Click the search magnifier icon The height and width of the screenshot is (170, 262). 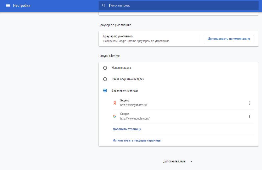[104, 5]
